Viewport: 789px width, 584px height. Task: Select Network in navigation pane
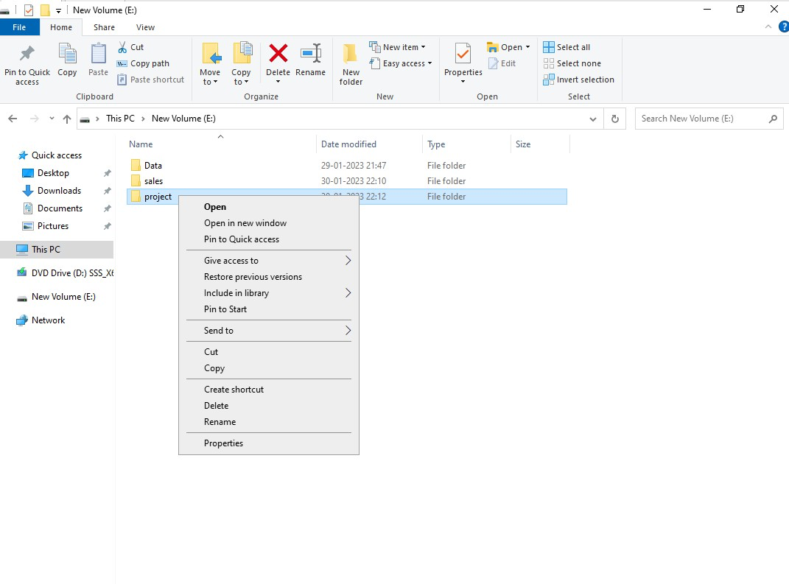tap(49, 320)
